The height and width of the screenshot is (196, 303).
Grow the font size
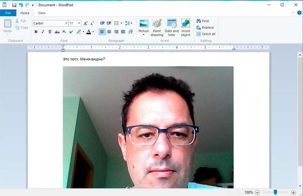[x=85, y=24]
